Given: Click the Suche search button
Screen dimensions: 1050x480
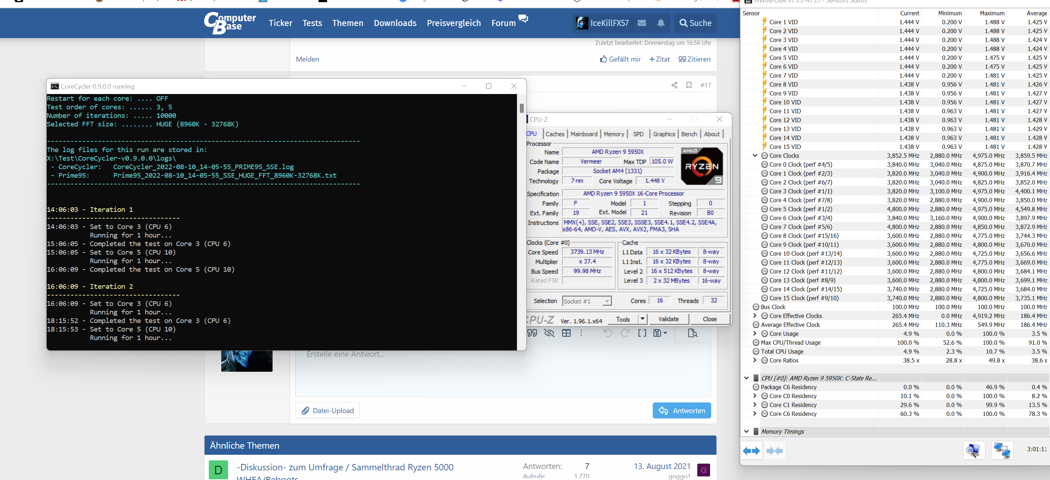Looking at the screenshot, I should 695,23.
